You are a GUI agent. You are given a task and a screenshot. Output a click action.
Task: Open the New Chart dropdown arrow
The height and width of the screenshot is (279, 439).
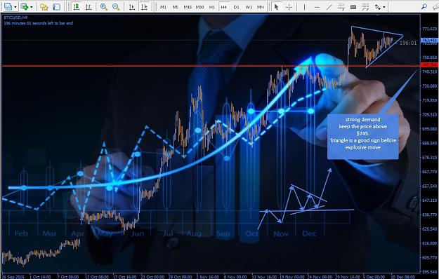click(x=15, y=7)
